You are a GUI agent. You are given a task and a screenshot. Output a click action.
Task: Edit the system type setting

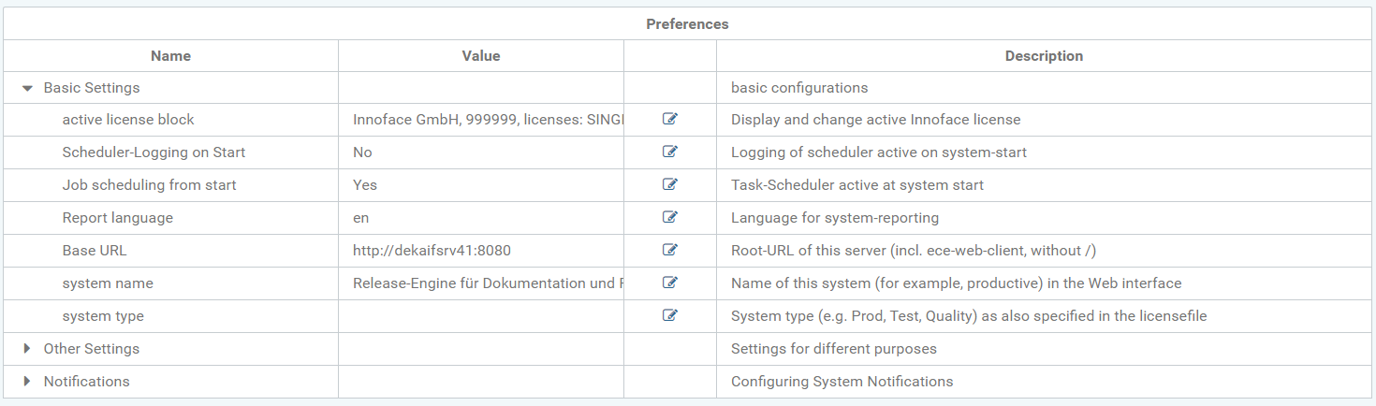tap(669, 315)
